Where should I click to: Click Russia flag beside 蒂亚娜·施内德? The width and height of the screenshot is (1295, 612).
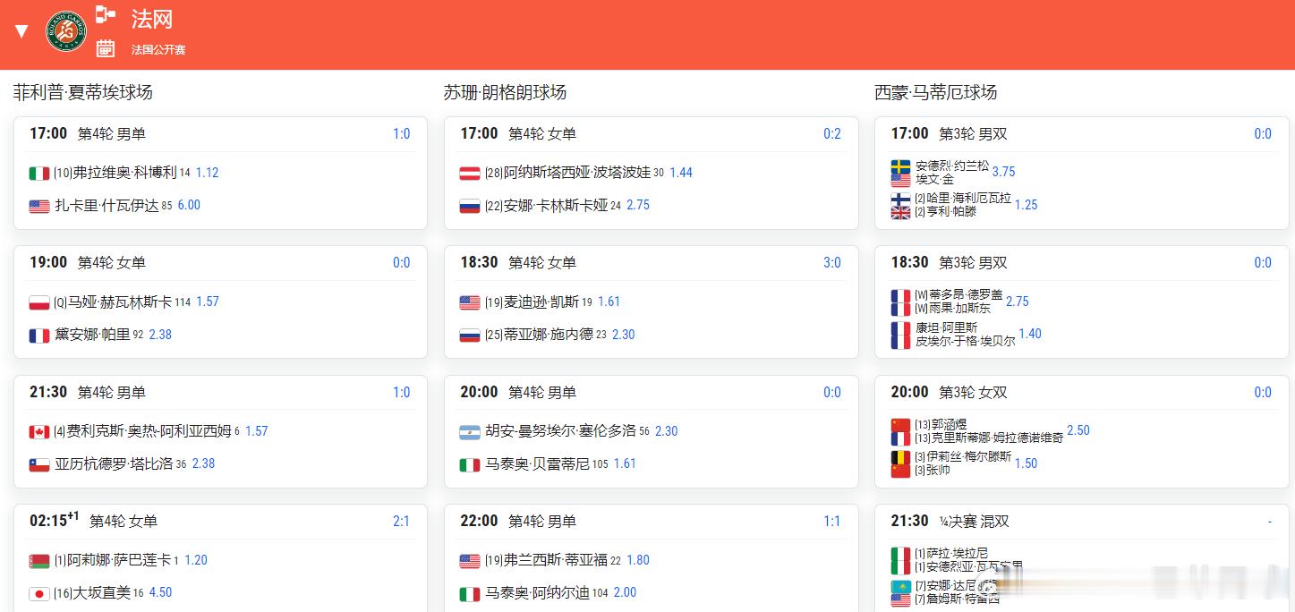pyautogui.click(x=470, y=335)
